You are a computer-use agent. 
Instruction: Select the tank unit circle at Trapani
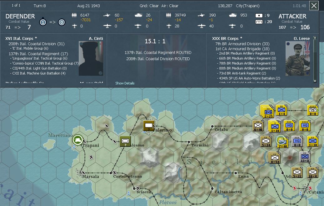pos(78,140)
